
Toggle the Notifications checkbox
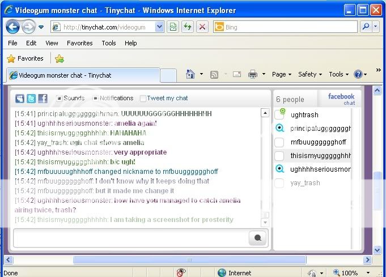[x=95, y=99]
